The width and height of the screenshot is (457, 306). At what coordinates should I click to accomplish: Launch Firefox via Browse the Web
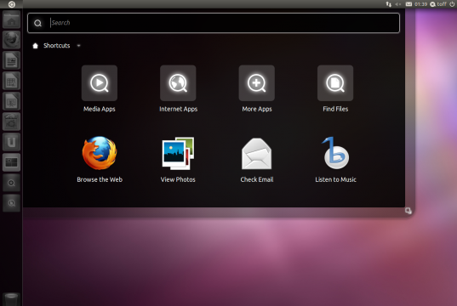[x=100, y=153]
